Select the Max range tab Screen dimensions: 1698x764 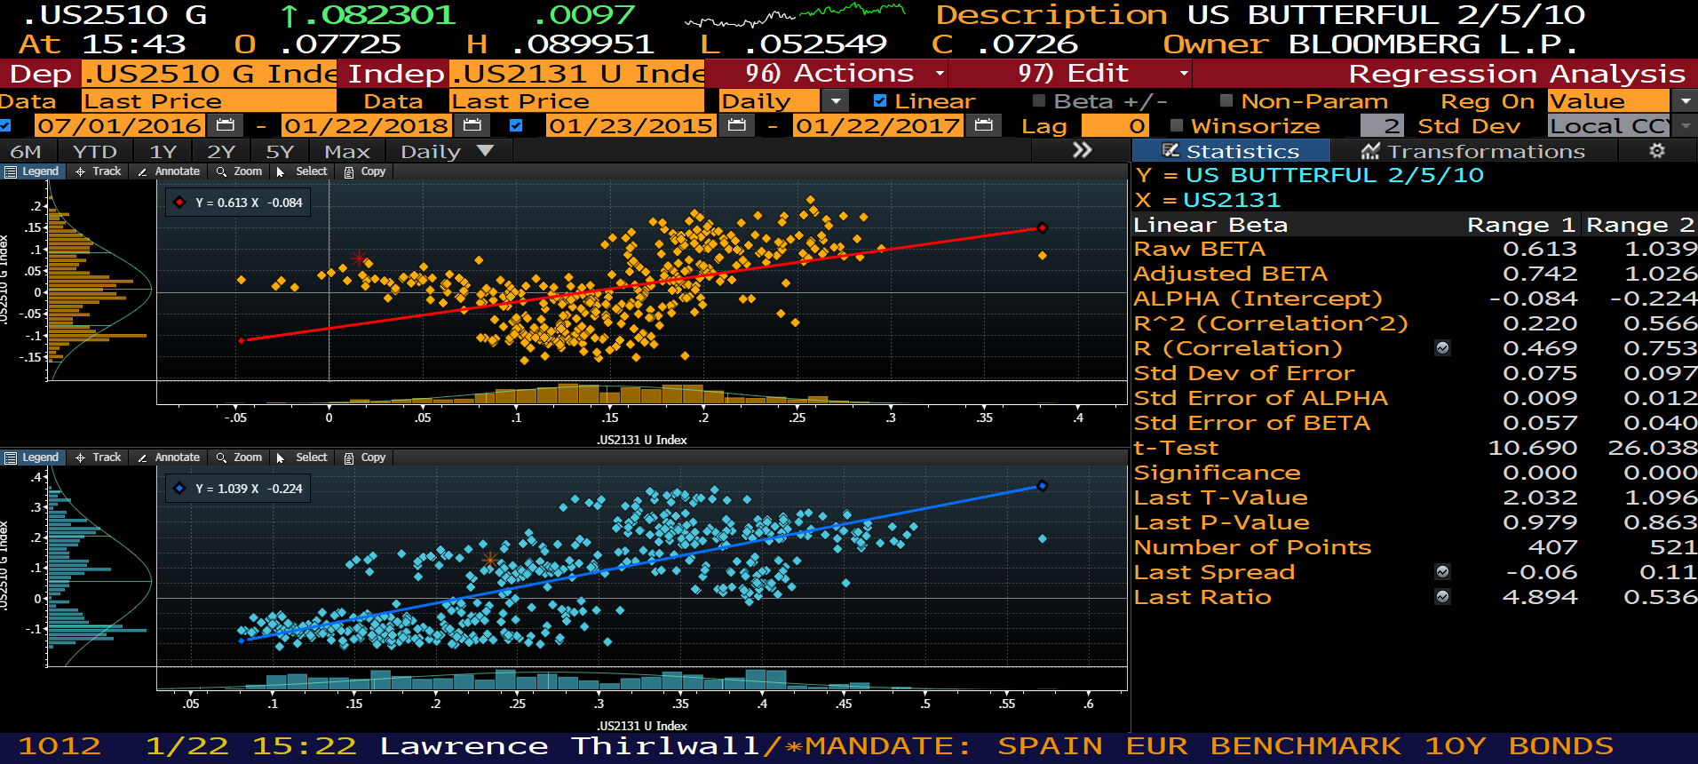click(x=346, y=151)
